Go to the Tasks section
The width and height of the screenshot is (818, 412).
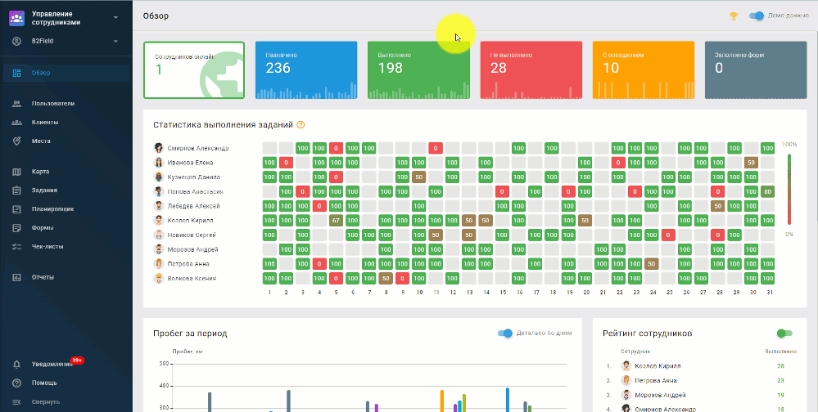coord(45,190)
